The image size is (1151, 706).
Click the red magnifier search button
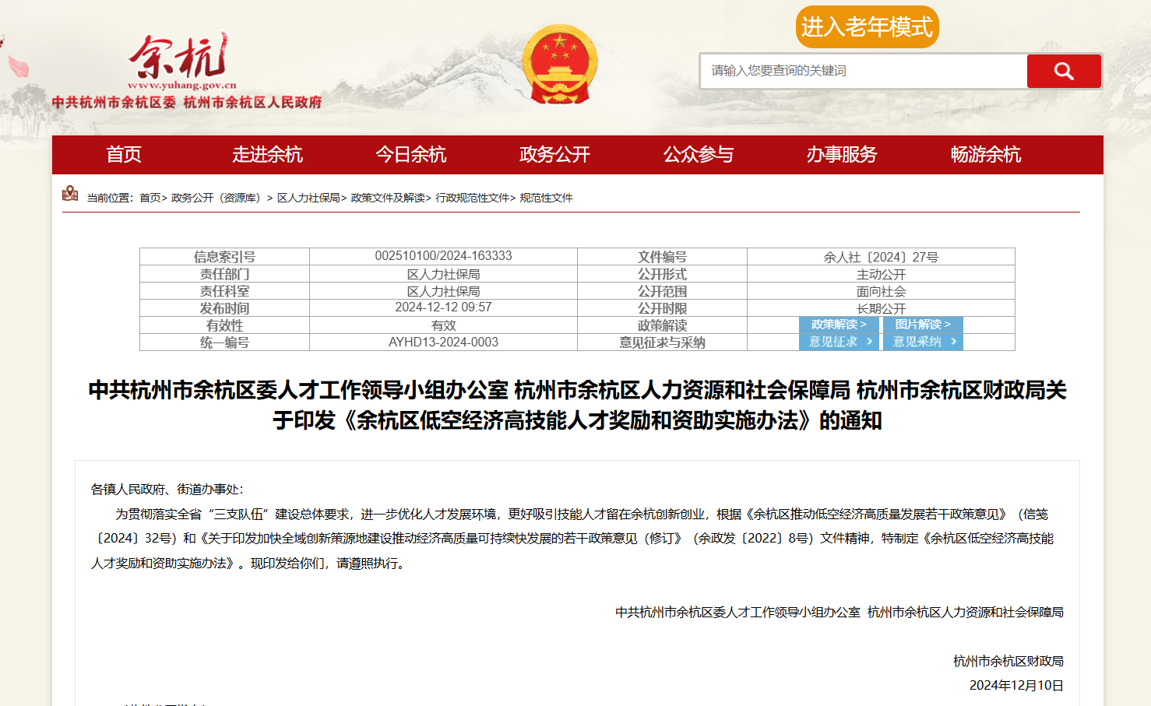1063,72
